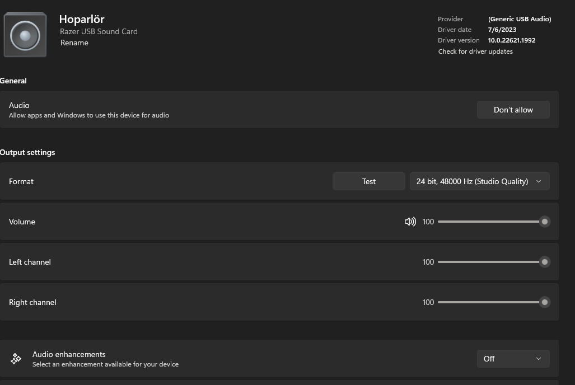This screenshot has width=575, height=385.
Task: Click the Volume slider handle
Action: tap(544, 222)
